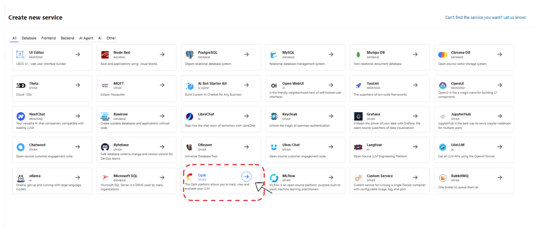Image resolution: width=537 pixels, height=232 pixels.
Task: Click the 'Open WebUI' service title
Action: point(294,83)
